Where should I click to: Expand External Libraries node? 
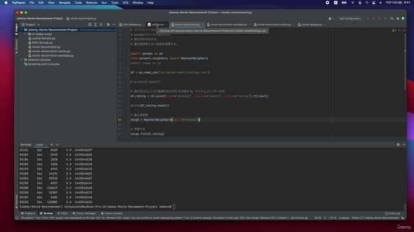[x=21, y=60]
